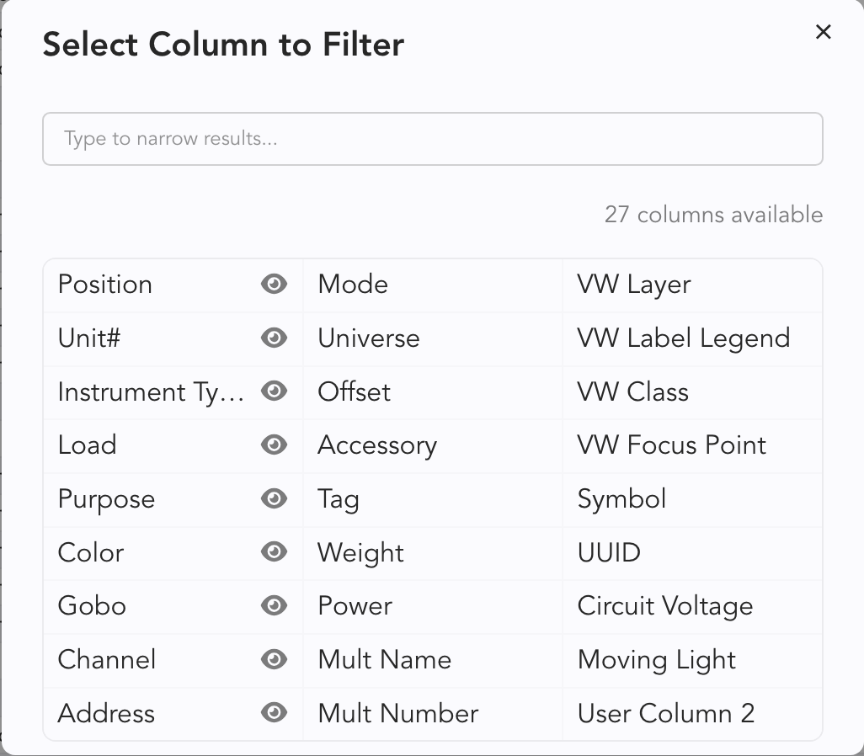864x756 pixels.
Task: Toggle the eye icon beside Unit#
Action: pos(274,338)
